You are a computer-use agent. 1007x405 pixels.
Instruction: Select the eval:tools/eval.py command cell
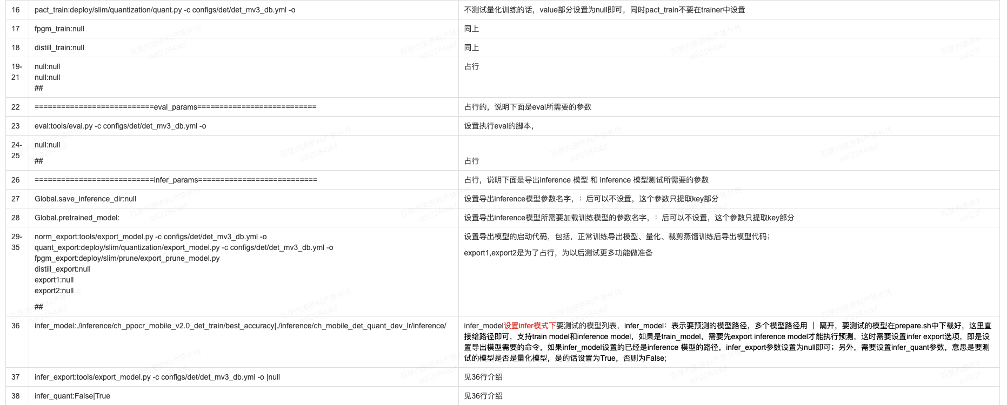243,126
